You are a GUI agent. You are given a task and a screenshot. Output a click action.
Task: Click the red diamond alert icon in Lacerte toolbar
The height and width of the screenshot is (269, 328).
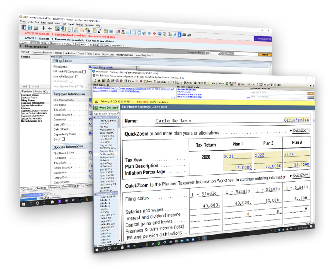(x=154, y=33)
